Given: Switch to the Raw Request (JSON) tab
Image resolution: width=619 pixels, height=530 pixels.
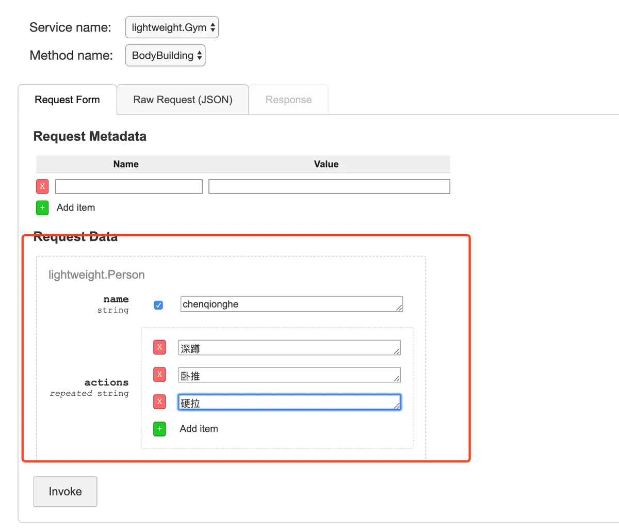Looking at the screenshot, I should click(x=183, y=100).
